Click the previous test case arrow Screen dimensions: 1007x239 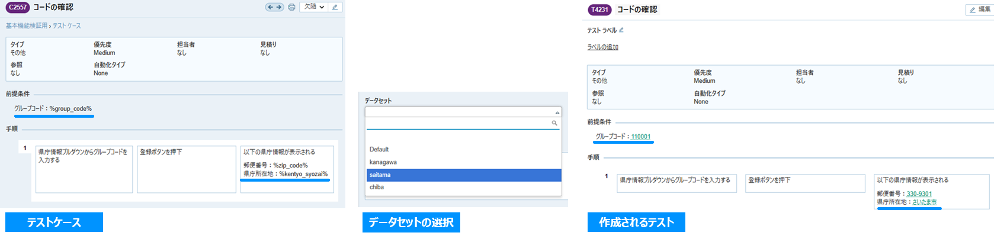[x=270, y=7]
